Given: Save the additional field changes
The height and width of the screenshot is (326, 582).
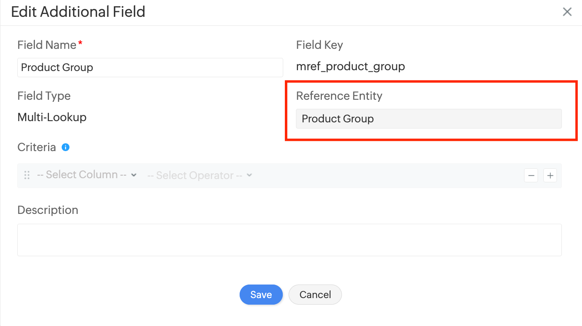Looking at the screenshot, I should [x=261, y=295].
